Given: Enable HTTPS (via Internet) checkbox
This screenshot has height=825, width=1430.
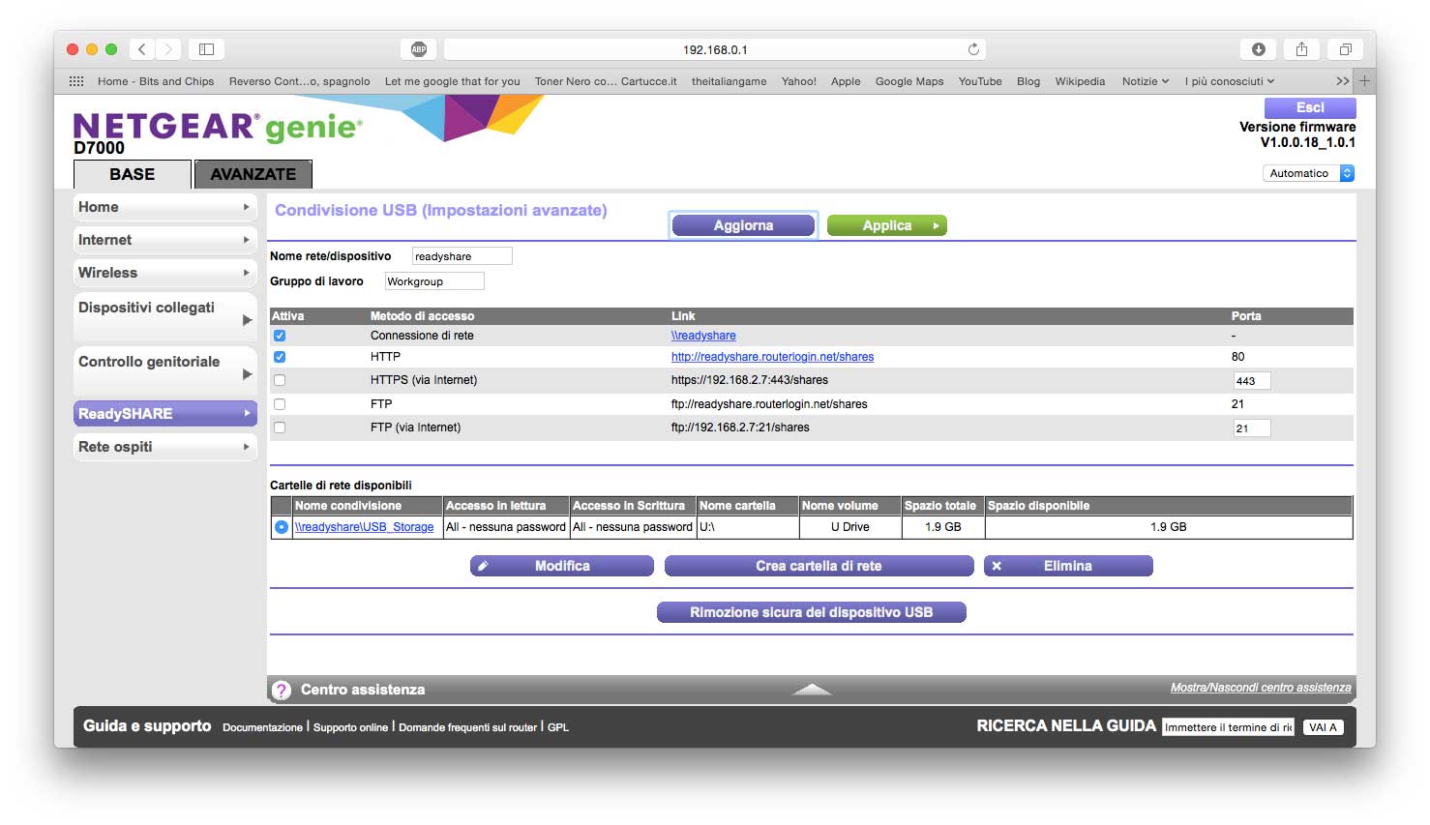Looking at the screenshot, I should click(x=280, y=380).
